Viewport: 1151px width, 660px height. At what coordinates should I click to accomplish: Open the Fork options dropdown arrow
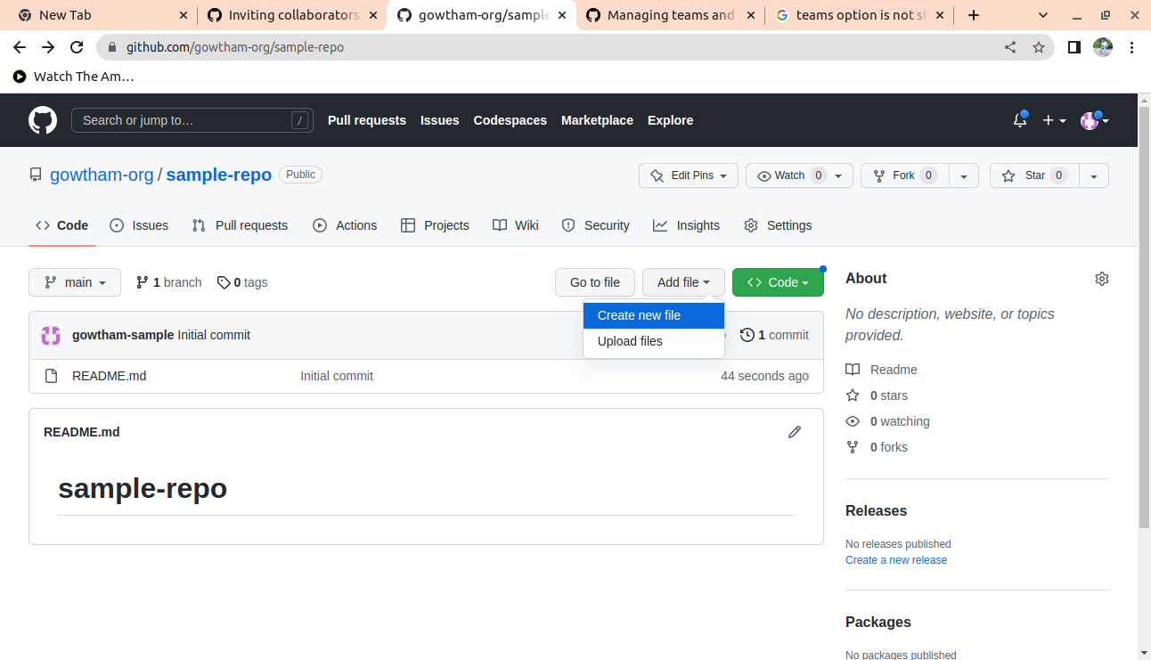click(963, 176)
